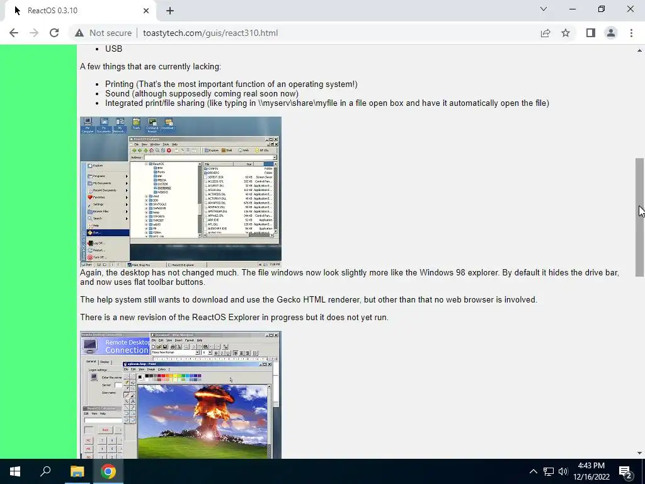Open the Chrome profile menu

point(611,33)
